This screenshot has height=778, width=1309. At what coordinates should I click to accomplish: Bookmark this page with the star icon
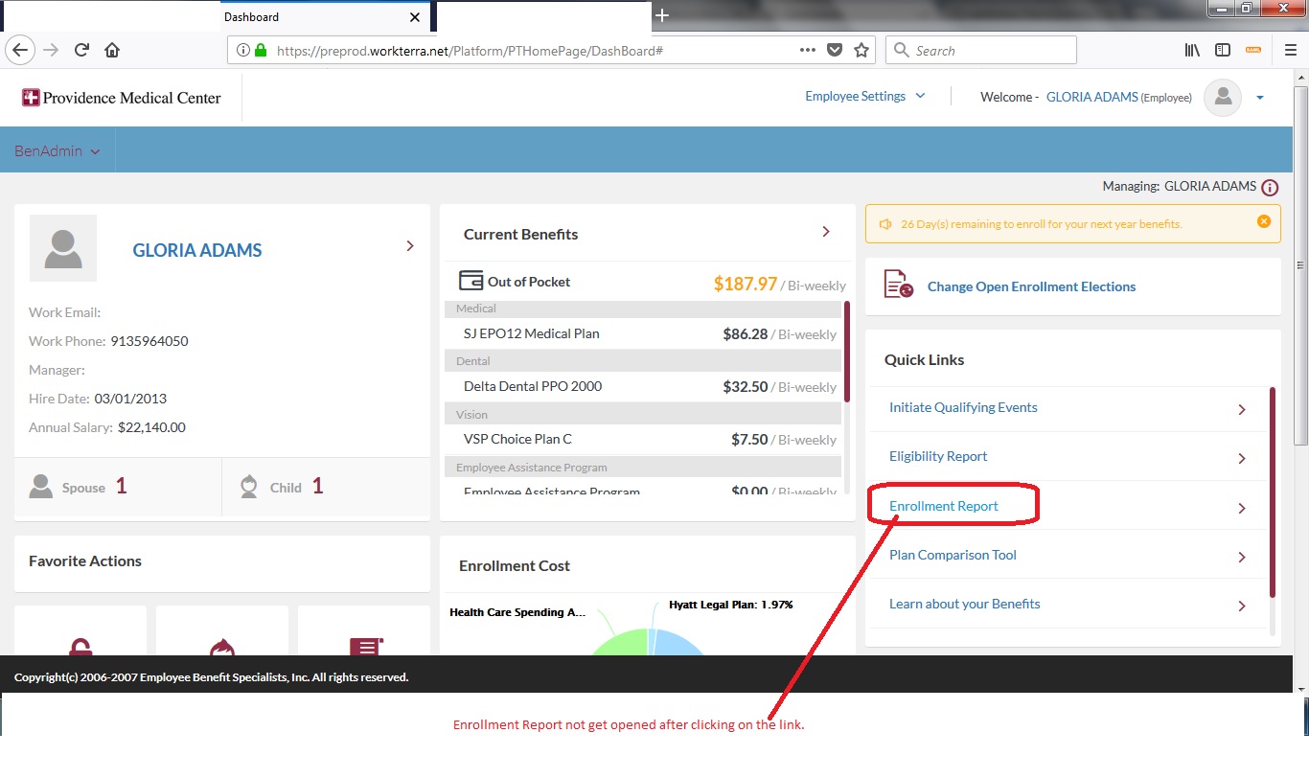click(x=861, y=51)
